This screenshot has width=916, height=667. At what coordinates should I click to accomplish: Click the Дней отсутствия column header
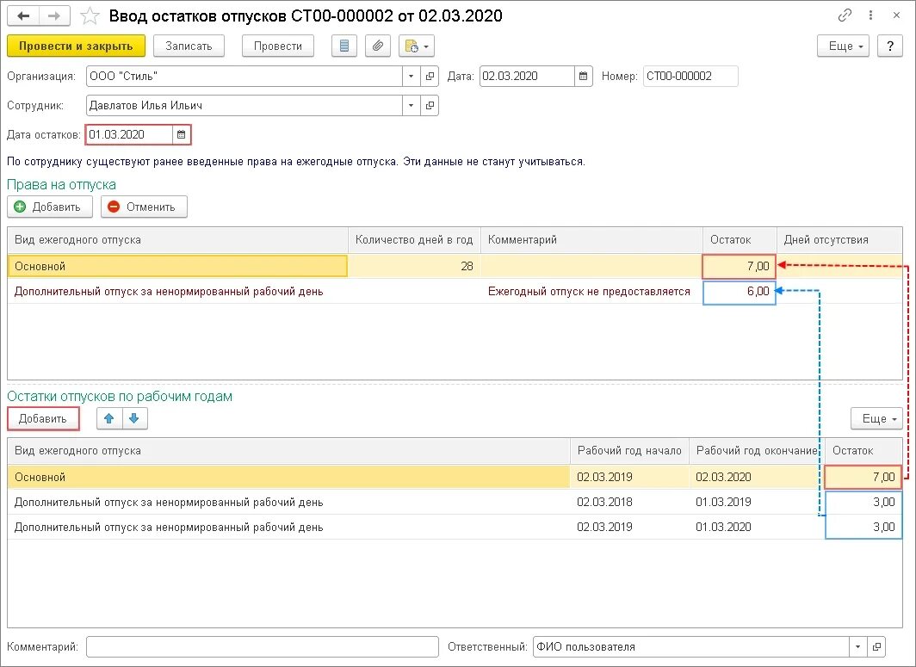pos(839,240)
